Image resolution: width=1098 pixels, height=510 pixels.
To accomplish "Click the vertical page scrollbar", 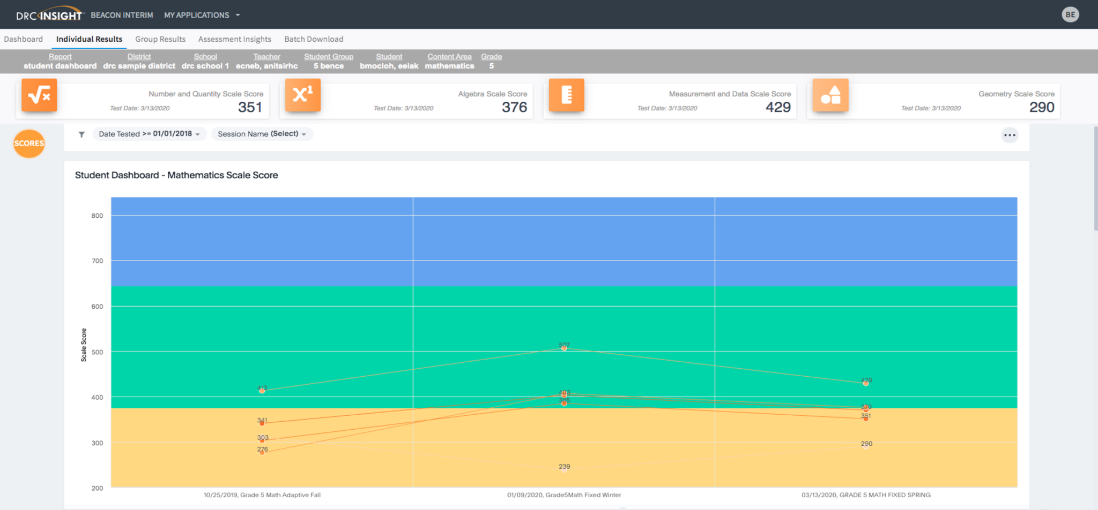I will 1095,179.
